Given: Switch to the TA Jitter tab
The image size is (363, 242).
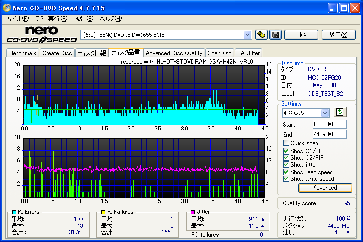Looking at the screenshot, I should point(249,53).
